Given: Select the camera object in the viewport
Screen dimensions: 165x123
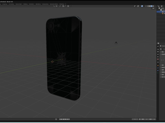Looking at the screenshot, I should (116, 43).
